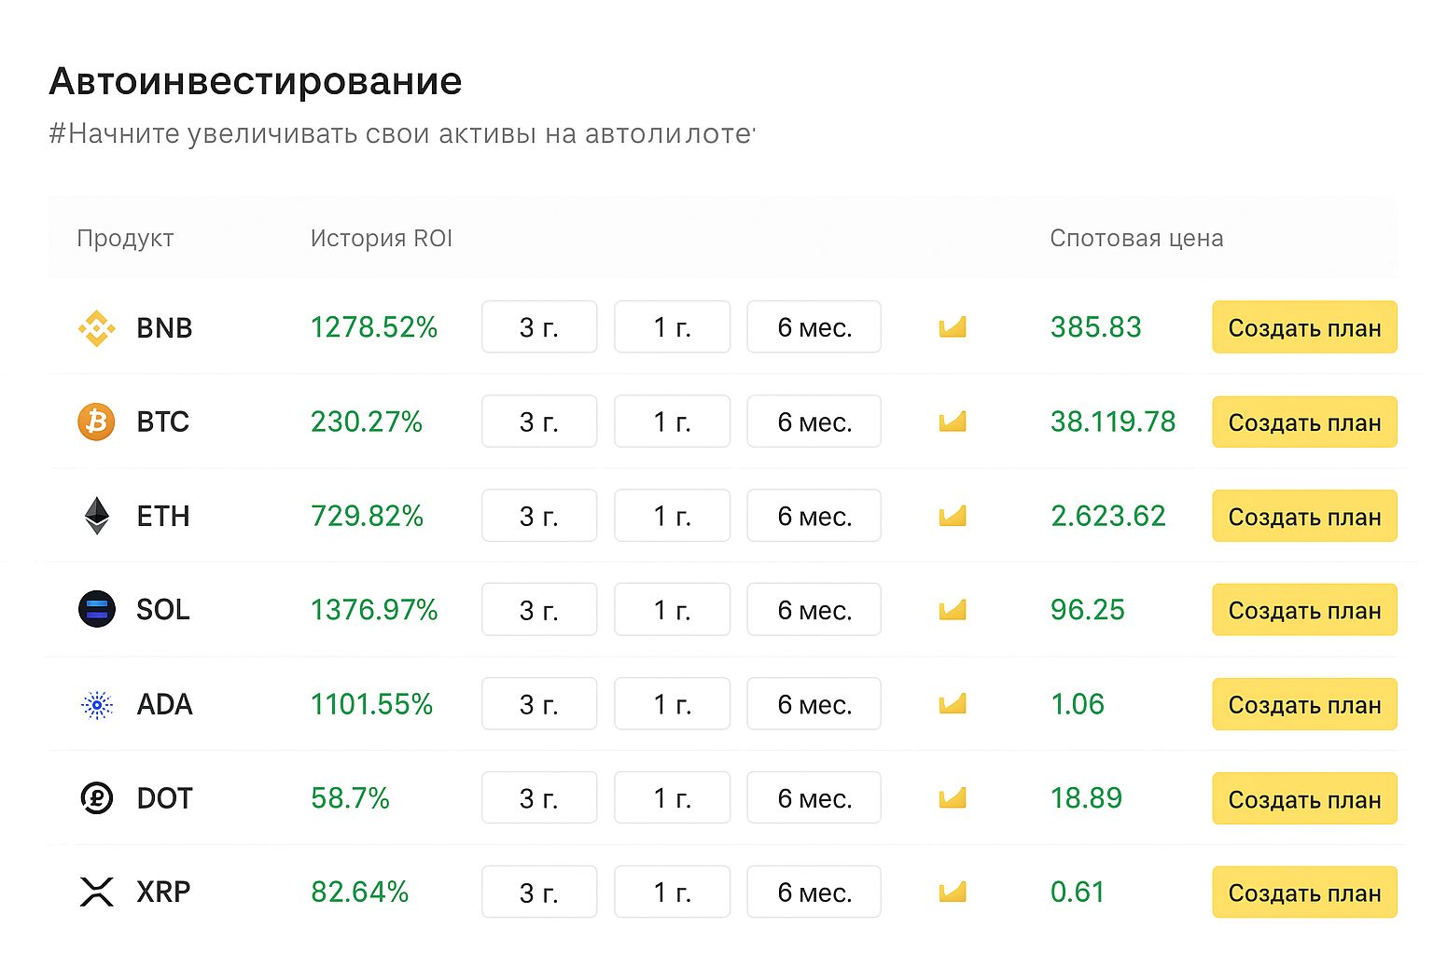Image resolution: width=1433 pixels, height=955 pixels.
Task: Click the XRP spot price 0.61
Action: click(1078, 892)
